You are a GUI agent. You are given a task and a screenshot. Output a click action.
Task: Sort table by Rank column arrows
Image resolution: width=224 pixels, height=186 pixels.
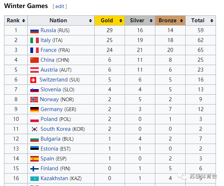point(24,21)
